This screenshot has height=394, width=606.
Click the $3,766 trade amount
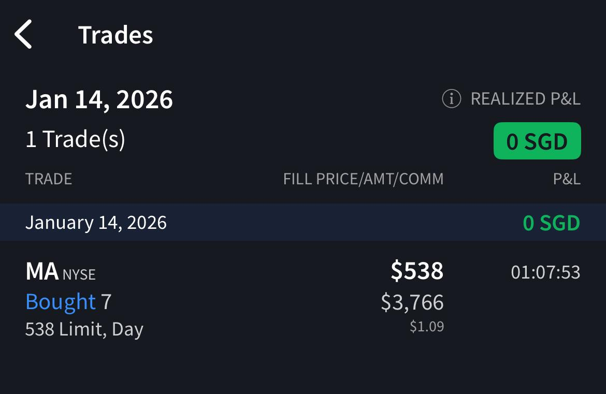point(412,302)
